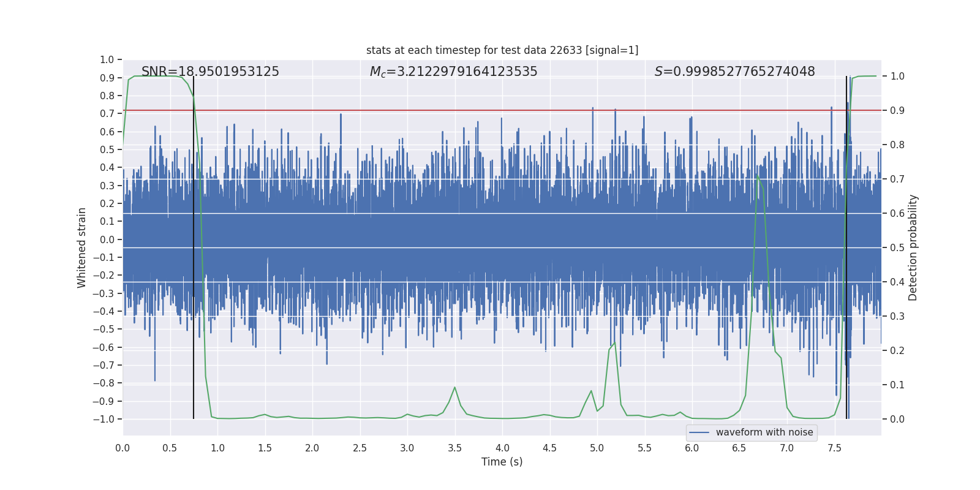Select Whitened strain tick label −0.7
Screen dimensions: 980x490
104,365
